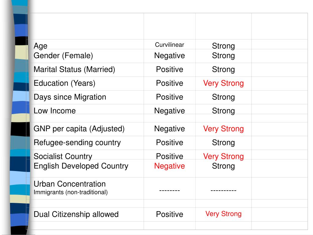Select Refugee-sending country label
This screenshot has width=313, height=235.
tap(77, 143)
